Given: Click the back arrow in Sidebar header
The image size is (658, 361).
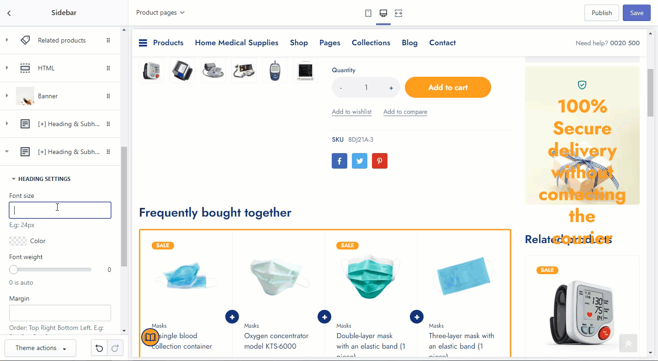Looking at the screenshot, I should point(9,13).
